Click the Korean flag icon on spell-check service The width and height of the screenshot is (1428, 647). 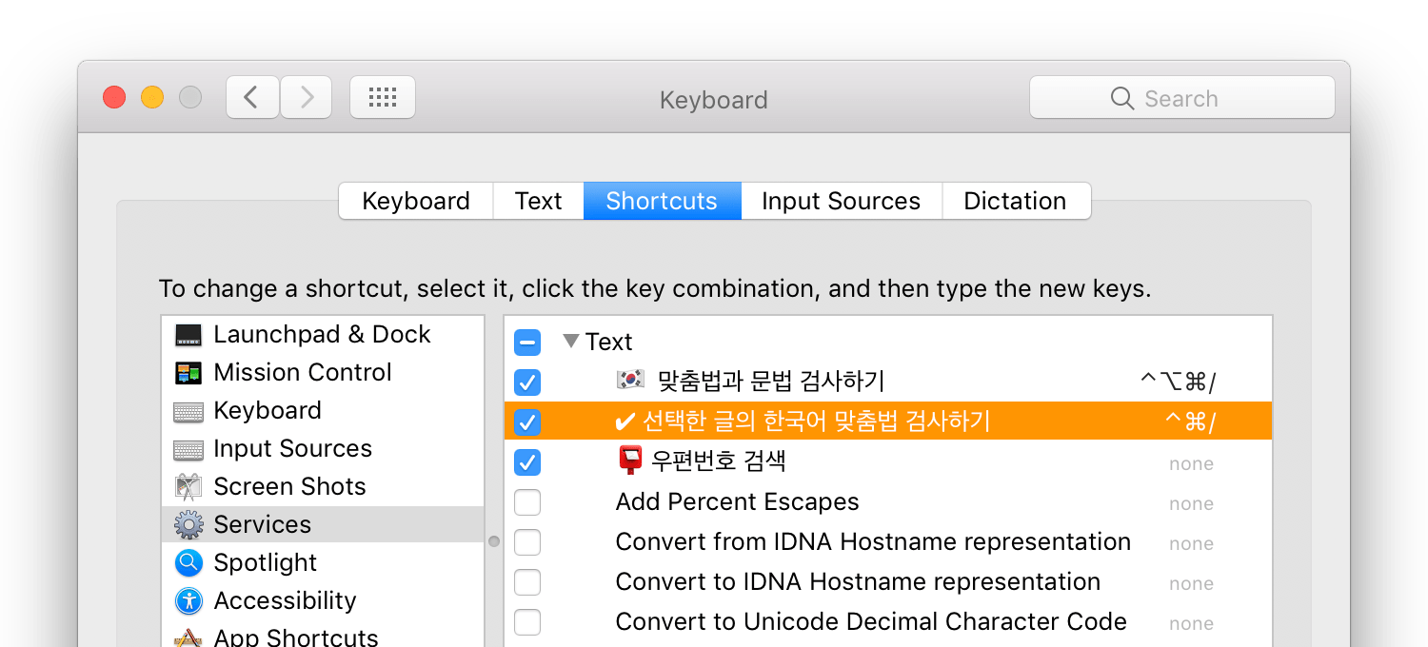(x=630, y=381)
